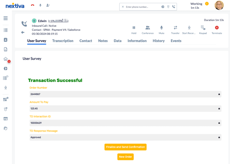Click Finalize and Send Confirmation
Screen dimensions: 230x164
click(x=125, y=147)
